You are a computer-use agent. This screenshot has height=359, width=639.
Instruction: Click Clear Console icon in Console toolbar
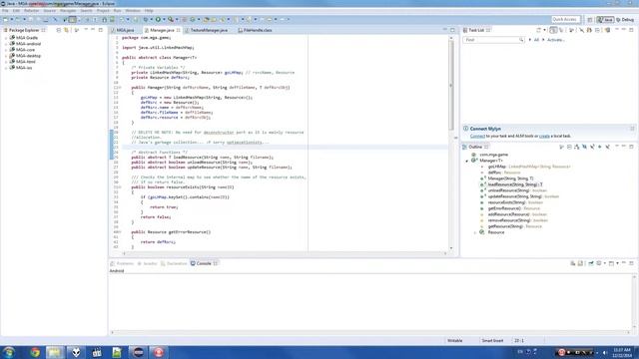(x=572, y=263)
